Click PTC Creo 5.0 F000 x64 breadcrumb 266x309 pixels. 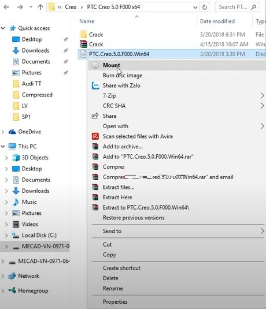point(113,7)
